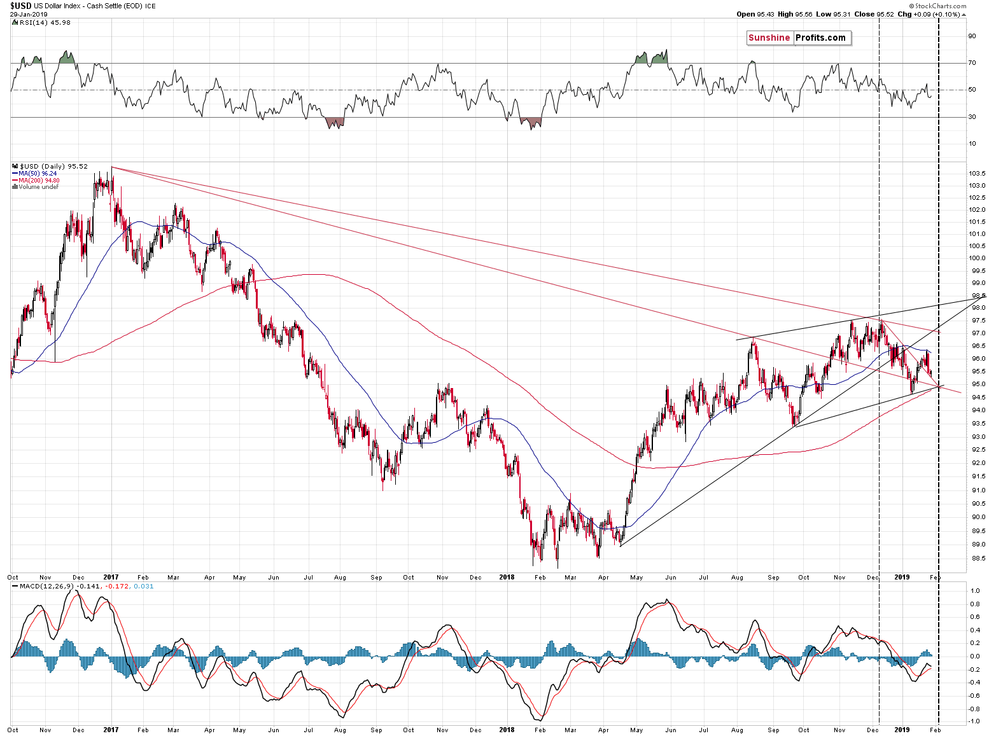Image resolution: width=996 pixels, height=736 pixels.
Task: Click the RSI indicator legend icon
Action: (x=15, y=23)
